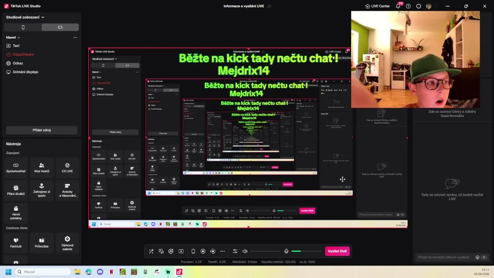
Task: Click the Vysílat živě button
Action: tap(337, 251)
